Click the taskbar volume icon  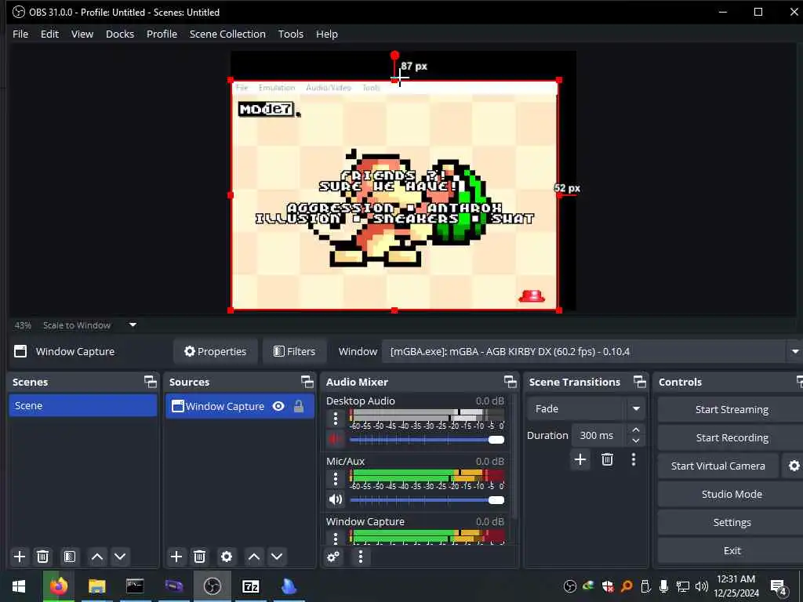pos(702,586)
